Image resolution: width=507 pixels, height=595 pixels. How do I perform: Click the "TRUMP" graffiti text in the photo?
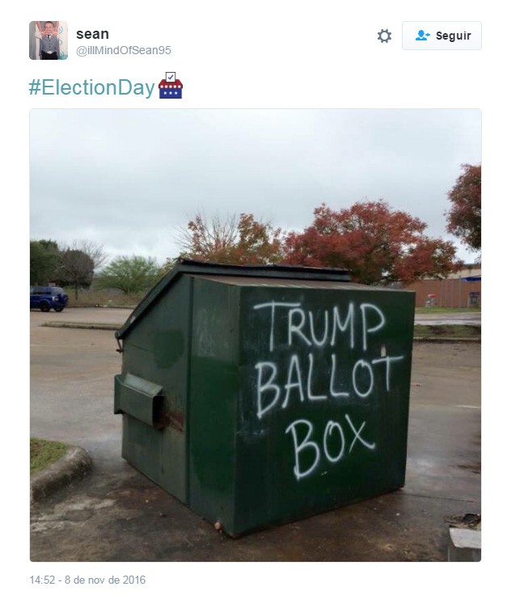(x=320, y=325)
